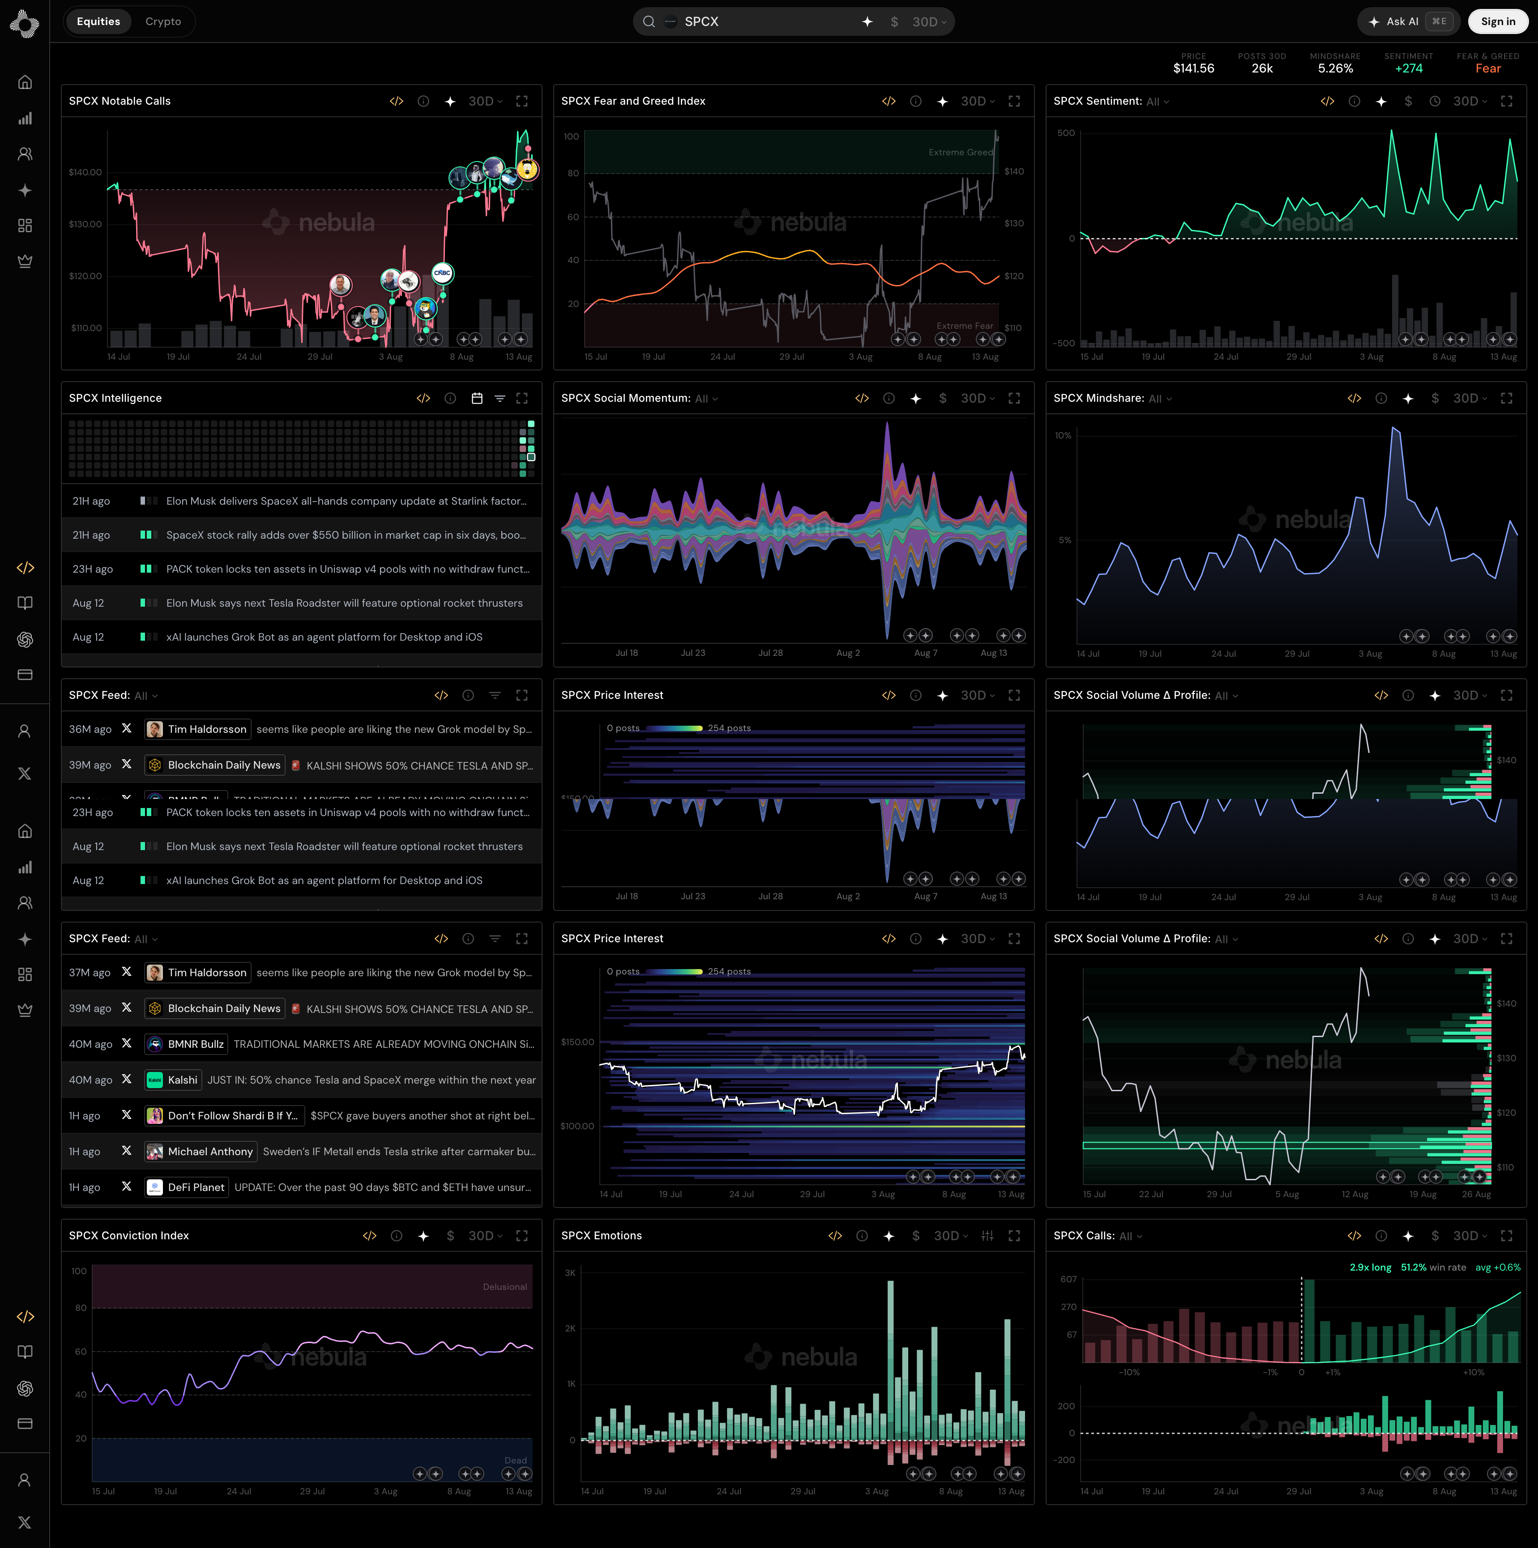Open embed code for SPCX Calls panel
This screenshot has width=1538, height=1548.
pyautogui.click(x=1354, y=1236)
